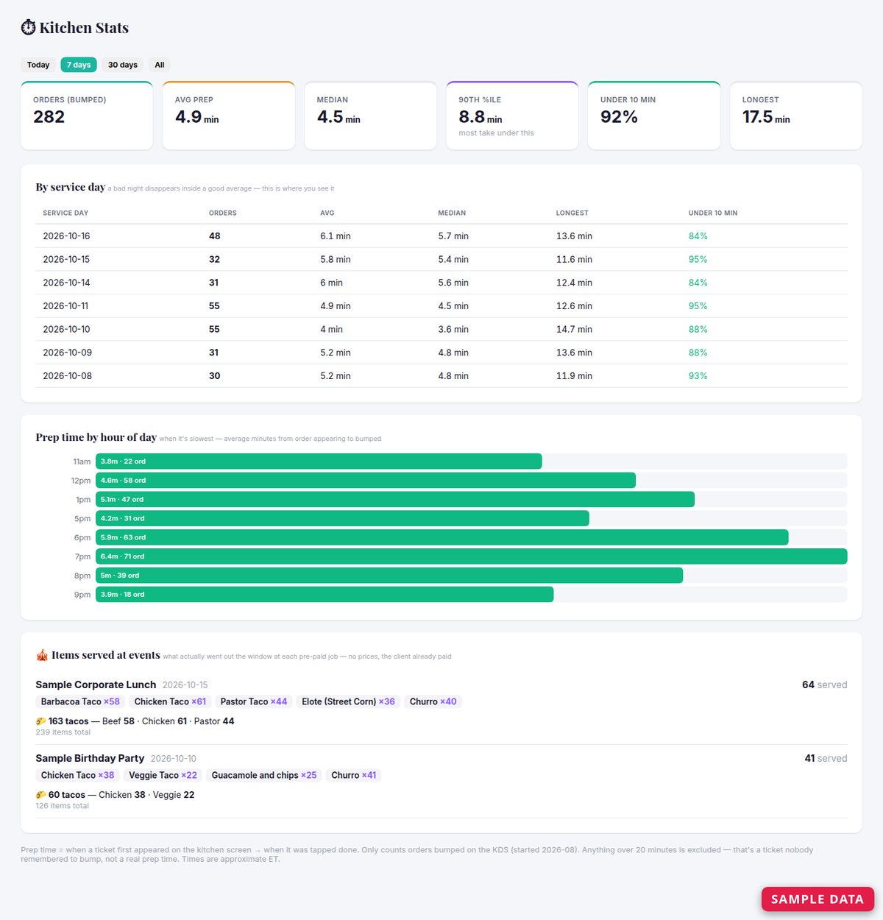Click the 41 served count
Screen dimensions: 883x920
[826, 758]
